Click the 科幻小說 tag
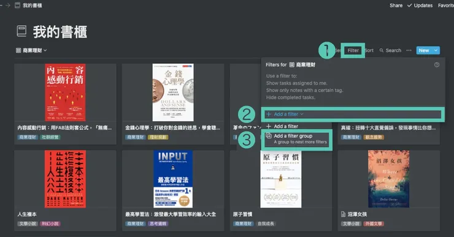Screen dimensions: 454x237 click(x=50, y=224)
